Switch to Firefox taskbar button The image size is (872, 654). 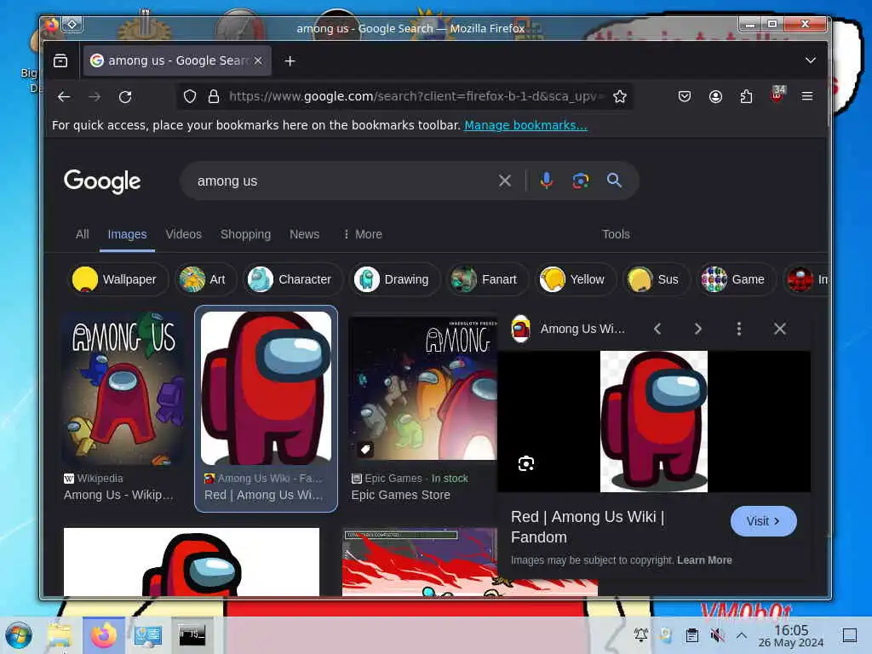(x=103, y=635)
